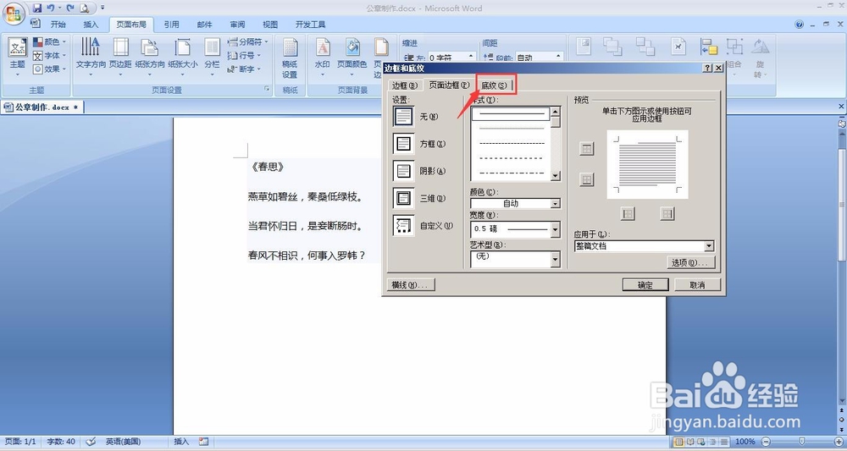Select the dash-dot line border style

pos(511,173)
